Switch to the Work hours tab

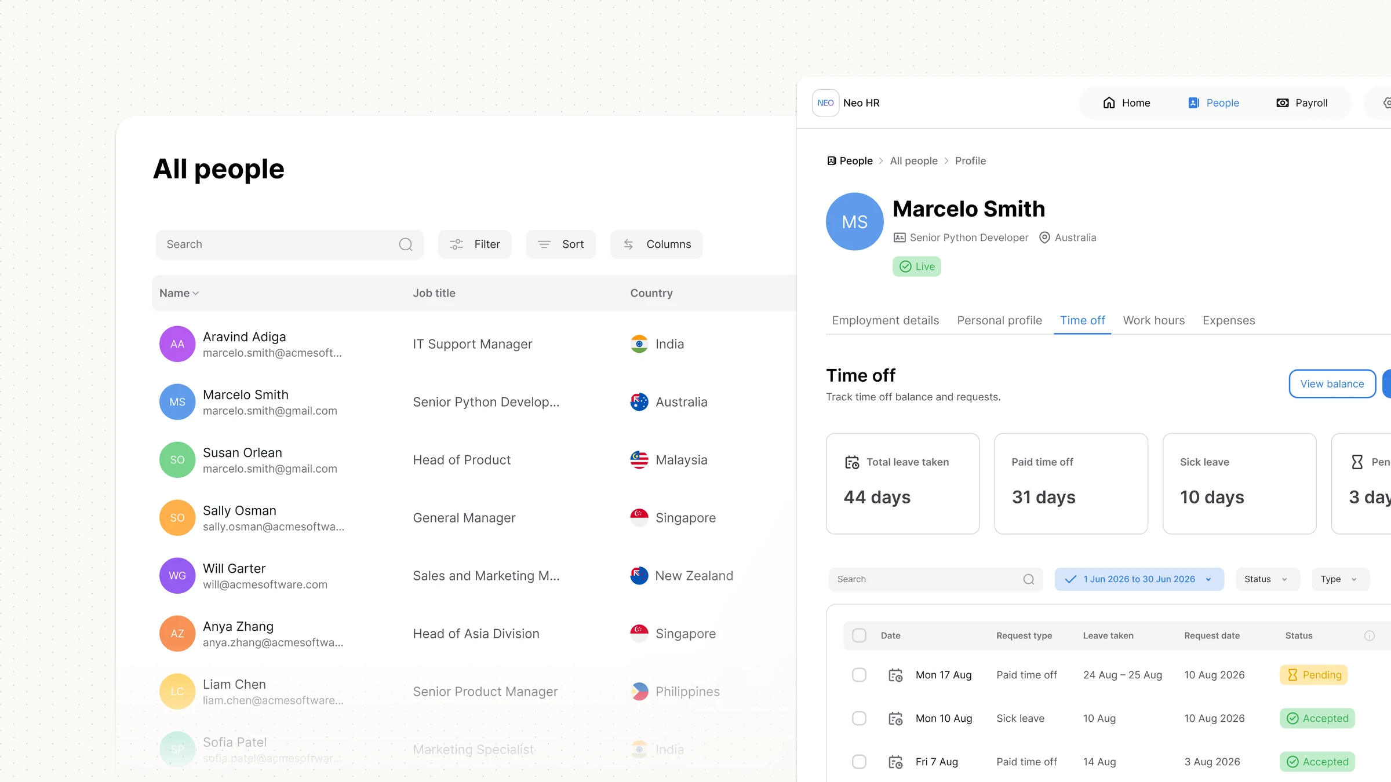(x=1153, y=321)
